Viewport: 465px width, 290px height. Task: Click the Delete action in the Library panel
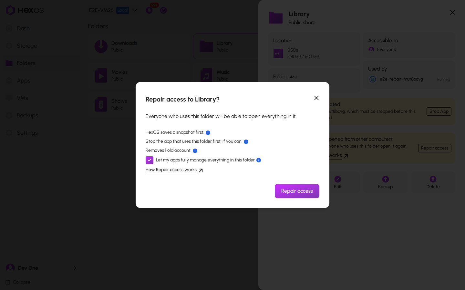click(x=433, y=182)
